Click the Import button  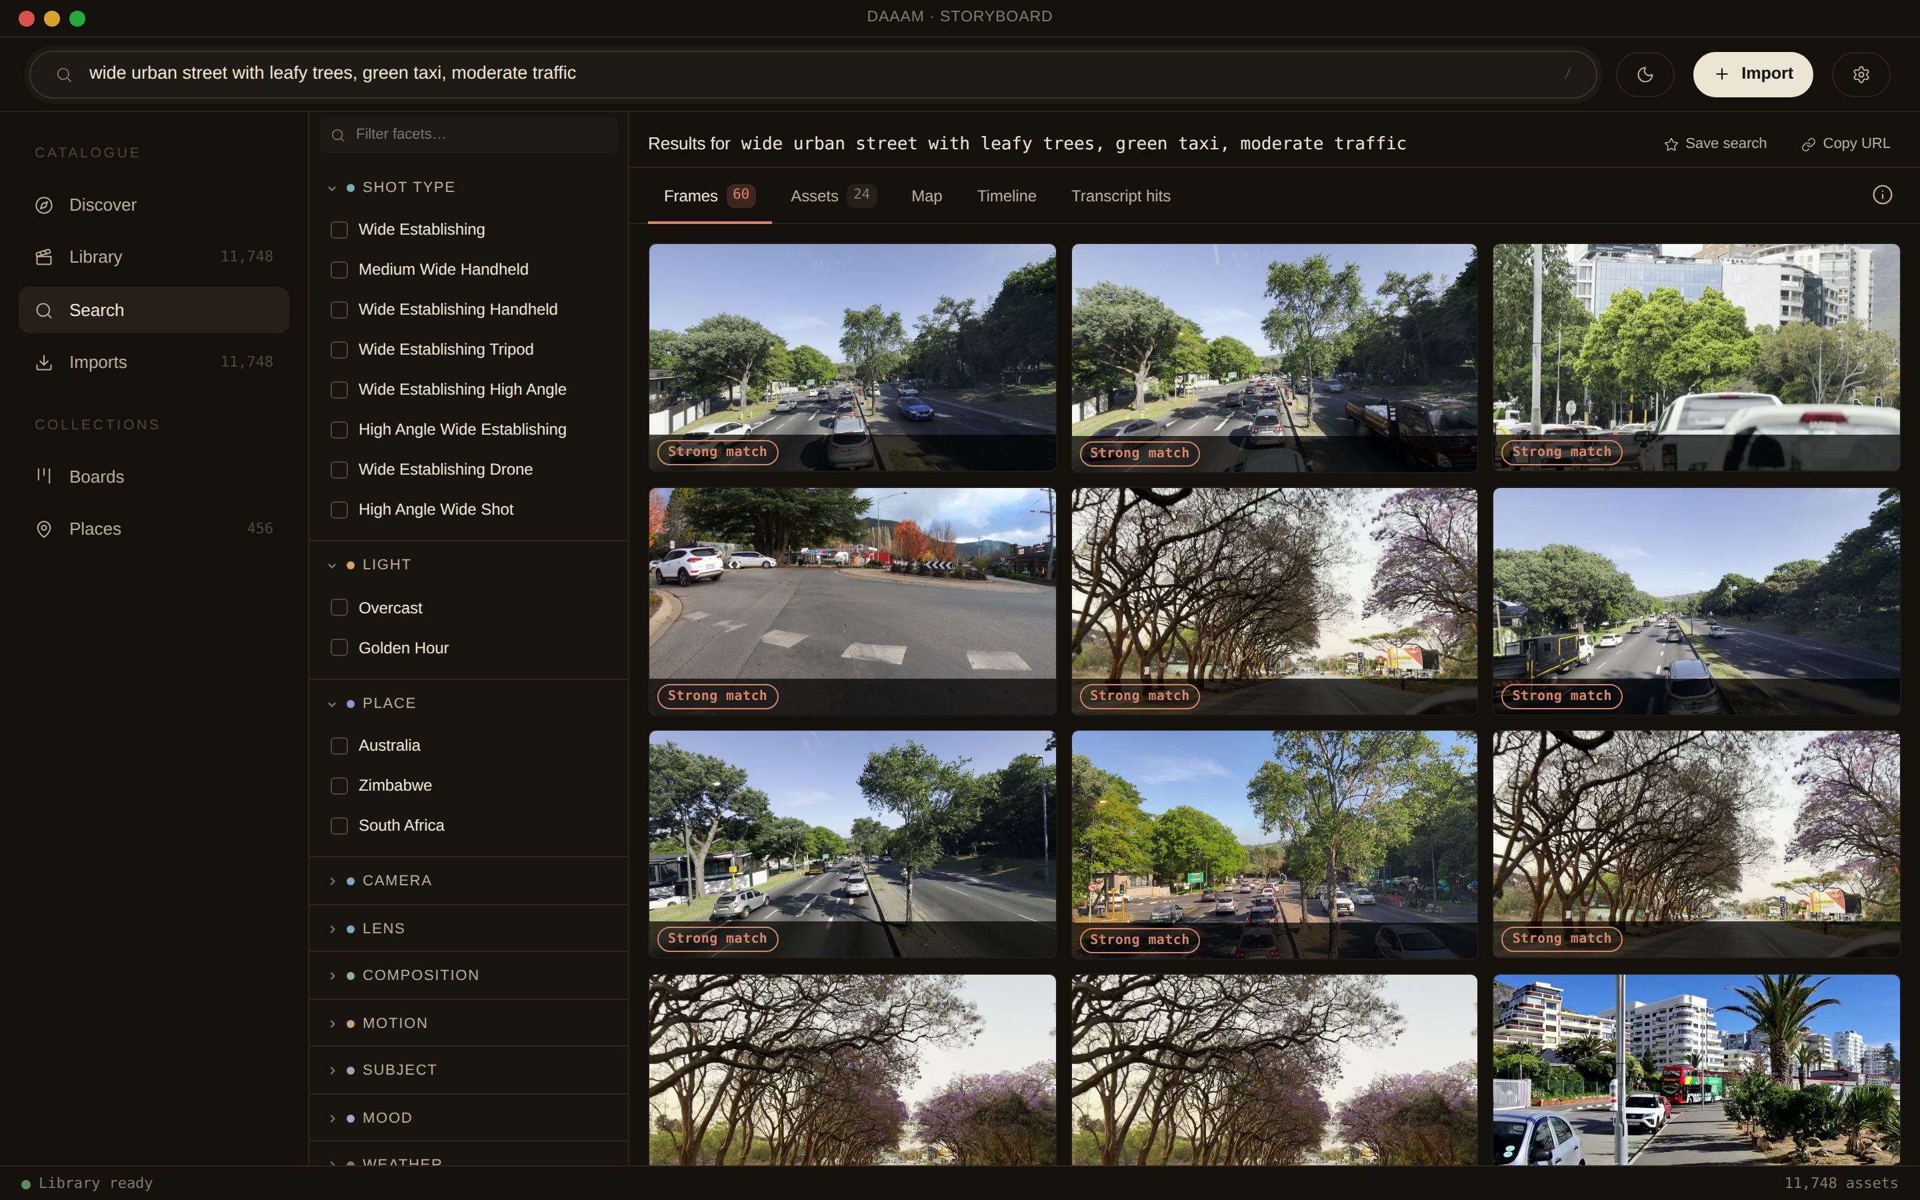click(x=1753, y=75)
